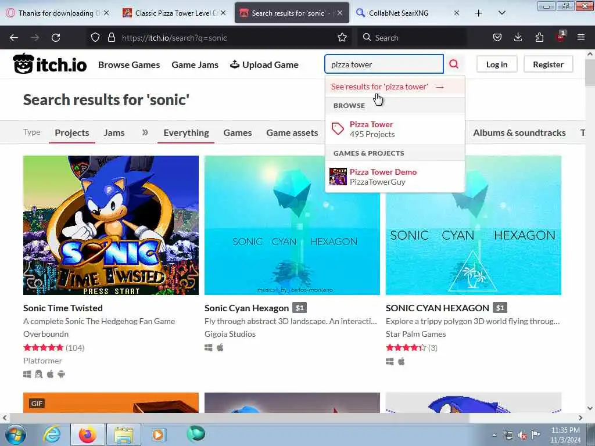Select the Jams type filter

point(114,133)
